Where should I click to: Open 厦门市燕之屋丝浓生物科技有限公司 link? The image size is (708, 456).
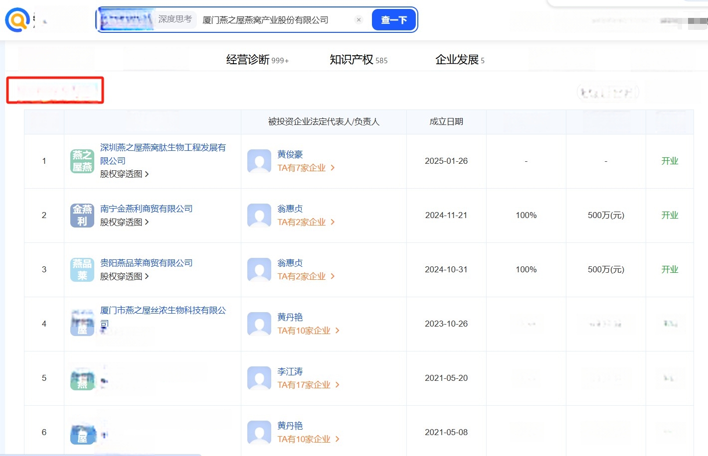(163, 317)
